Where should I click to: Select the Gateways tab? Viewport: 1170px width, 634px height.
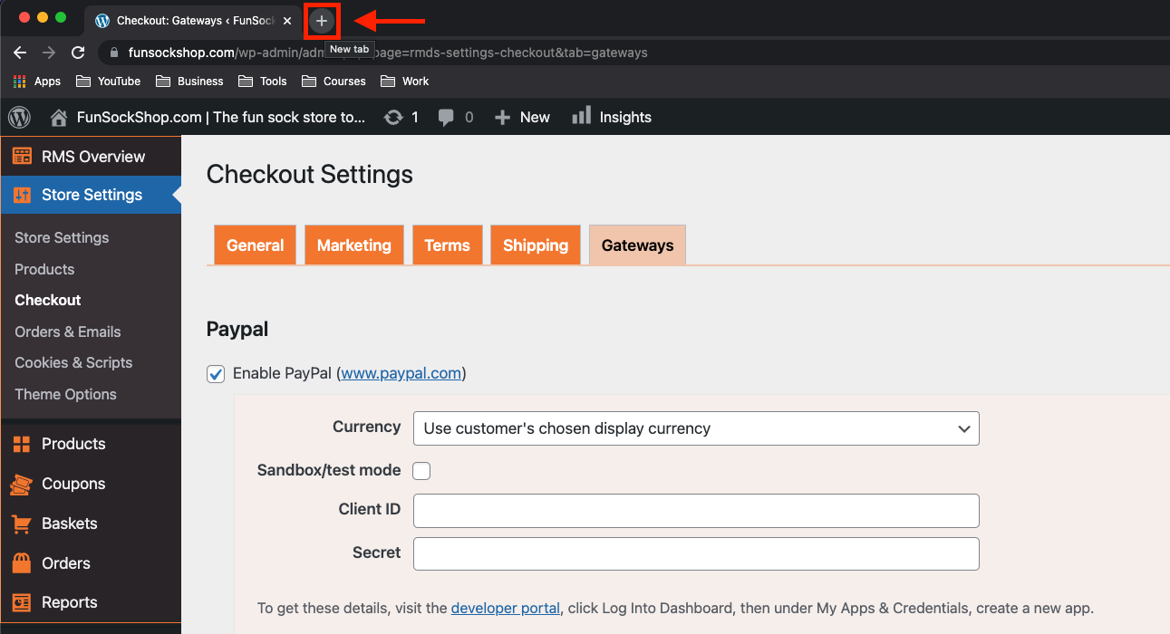638,245
